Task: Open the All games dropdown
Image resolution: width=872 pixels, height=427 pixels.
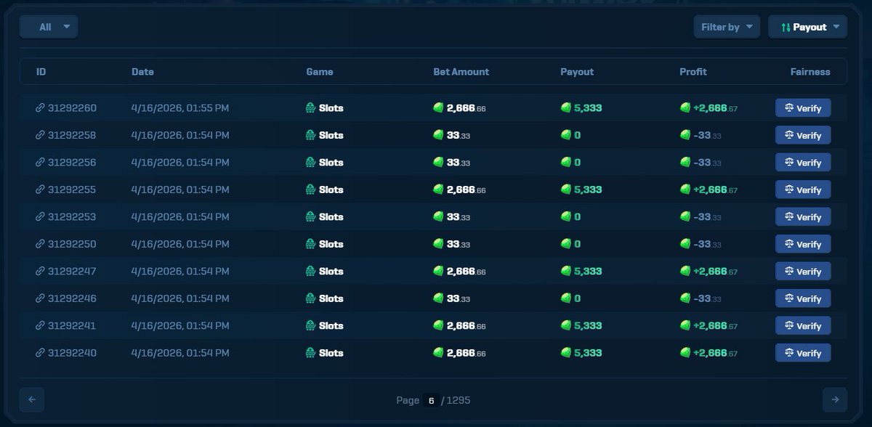Action: click(x=49, y=27)
